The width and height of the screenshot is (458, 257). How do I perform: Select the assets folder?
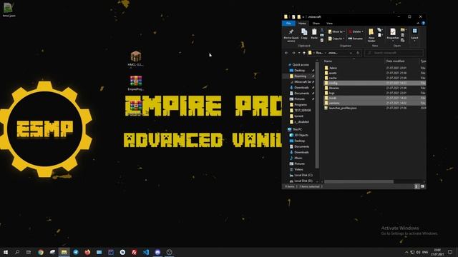click(375, 73)
